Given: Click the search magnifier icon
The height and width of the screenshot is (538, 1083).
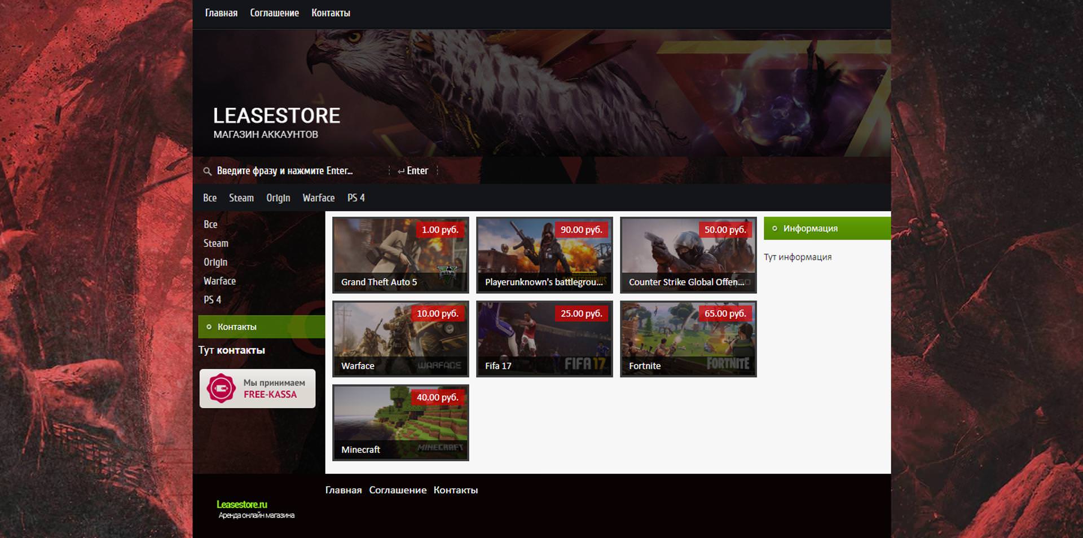Looking at the screenshot, I should click(x=207, y=171).
